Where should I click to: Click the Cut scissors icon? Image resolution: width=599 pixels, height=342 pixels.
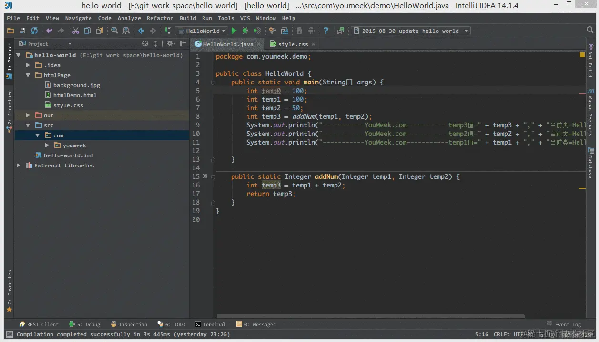point(76,31)
